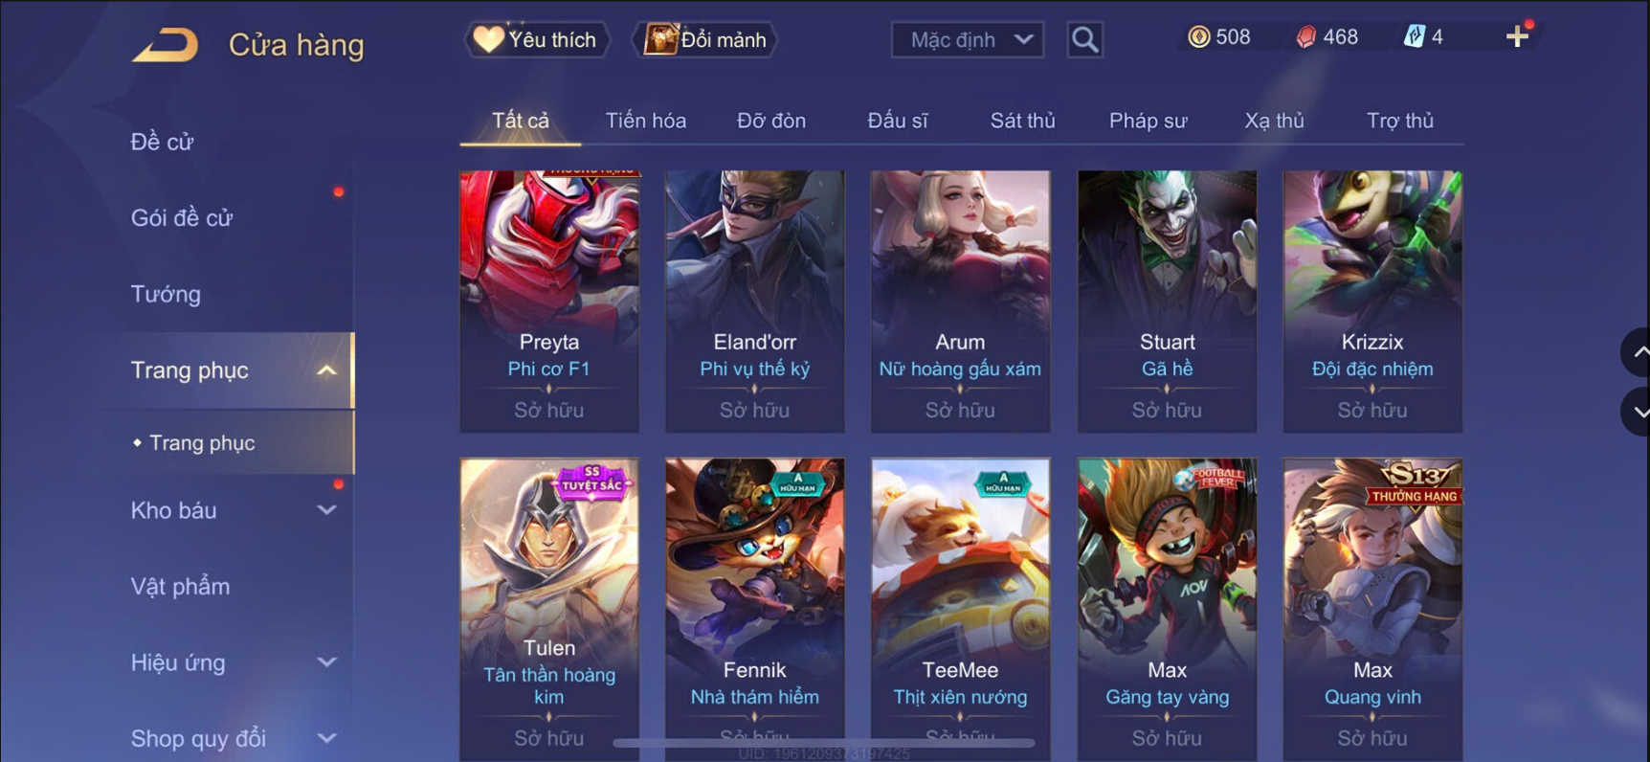Open Đổi mảnh shard exchange
Viewport: 1650px width, 762px height.
705,39
